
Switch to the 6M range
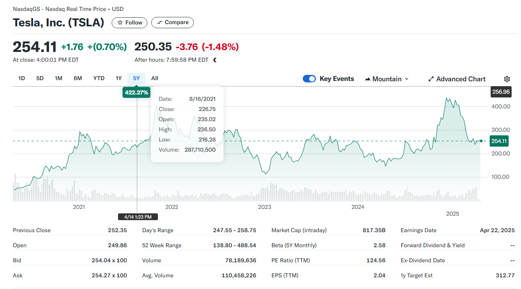78,78
